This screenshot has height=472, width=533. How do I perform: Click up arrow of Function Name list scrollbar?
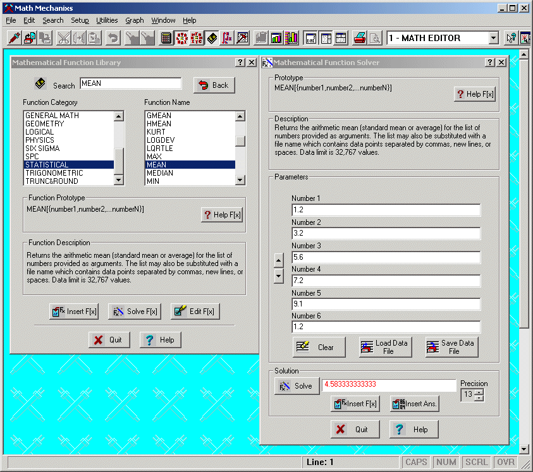(240, 116)
